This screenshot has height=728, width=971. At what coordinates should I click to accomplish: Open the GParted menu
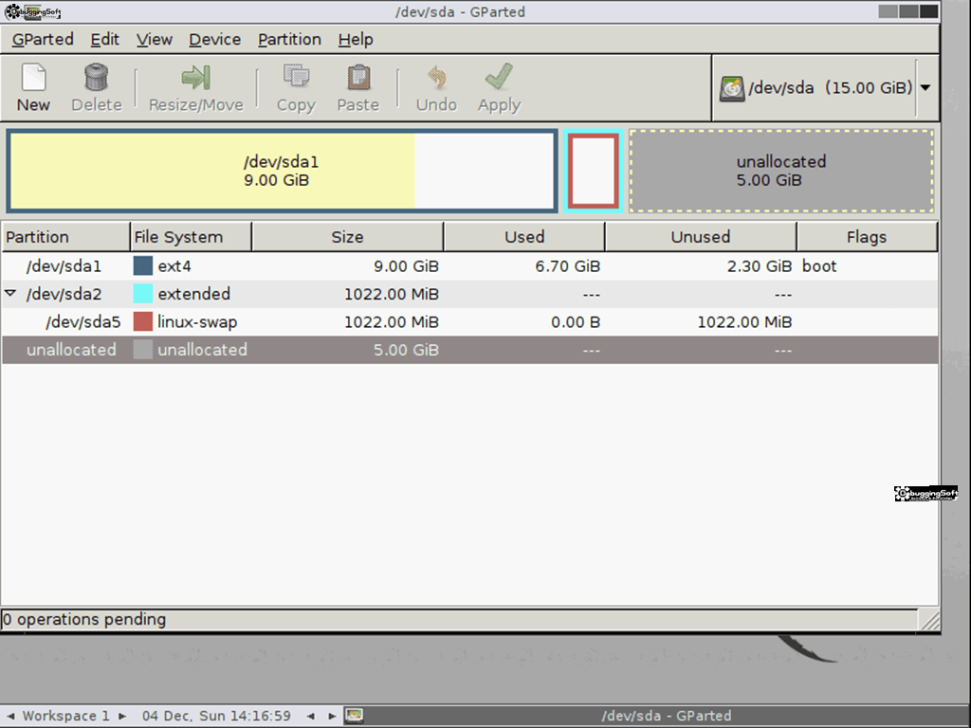tap(43, 40)
